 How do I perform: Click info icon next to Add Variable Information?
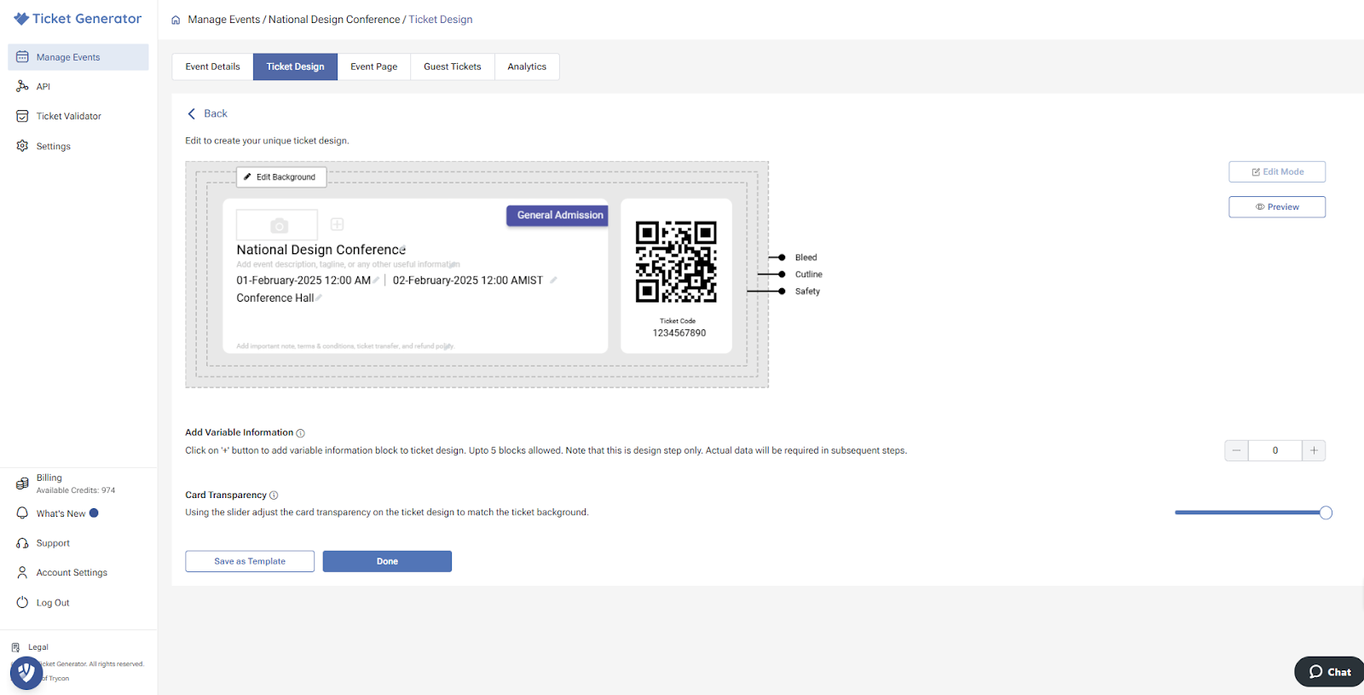300,433
